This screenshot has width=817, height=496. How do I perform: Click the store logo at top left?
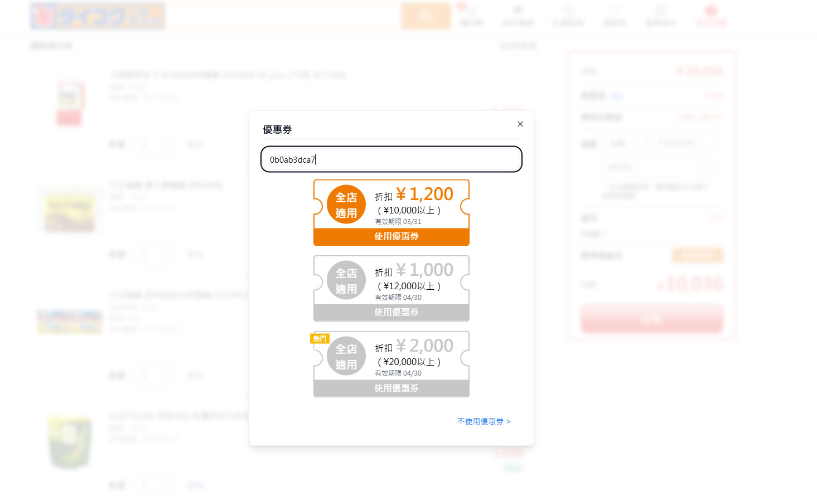click(x=98, y=16)
